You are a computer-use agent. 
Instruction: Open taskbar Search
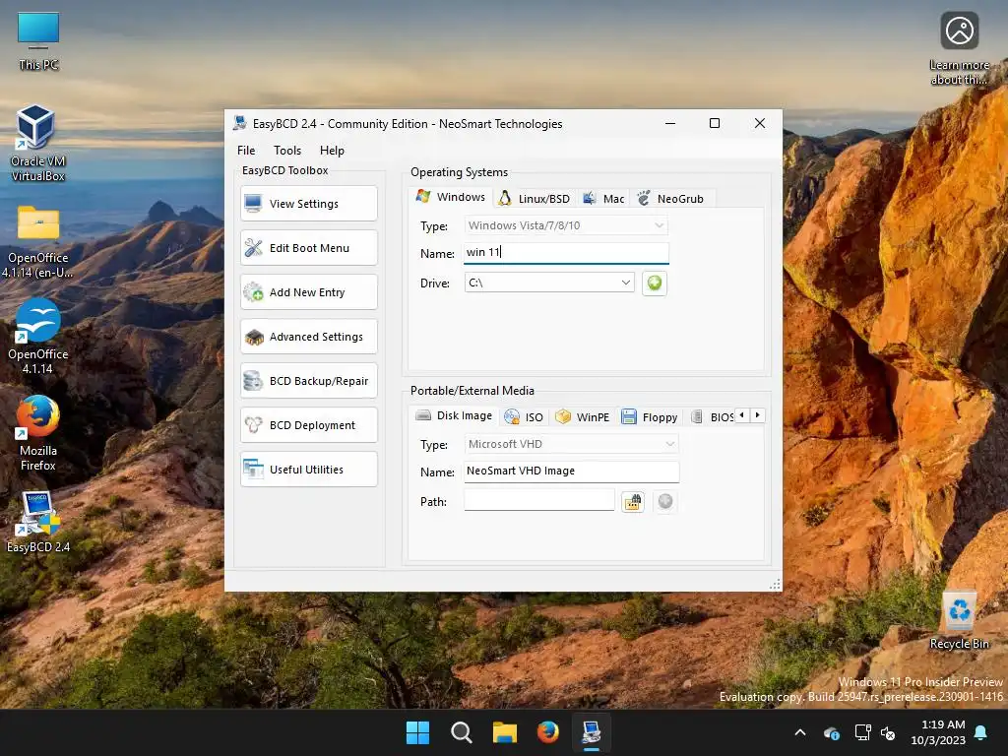click(x=462, y=732)
